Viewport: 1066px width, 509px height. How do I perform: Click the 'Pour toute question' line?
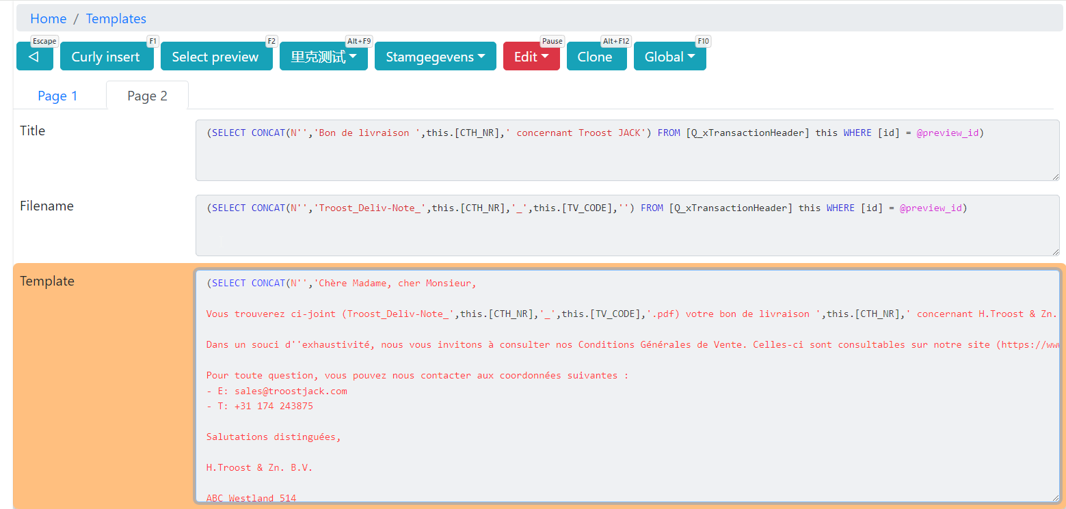417,375
